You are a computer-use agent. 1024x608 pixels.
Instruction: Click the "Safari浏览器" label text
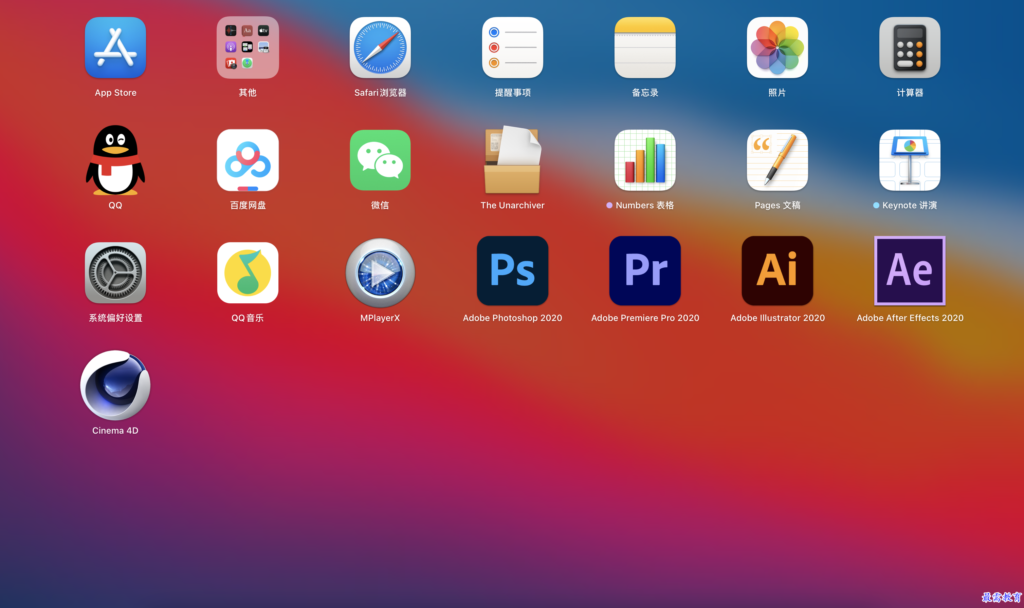(380, 93)
